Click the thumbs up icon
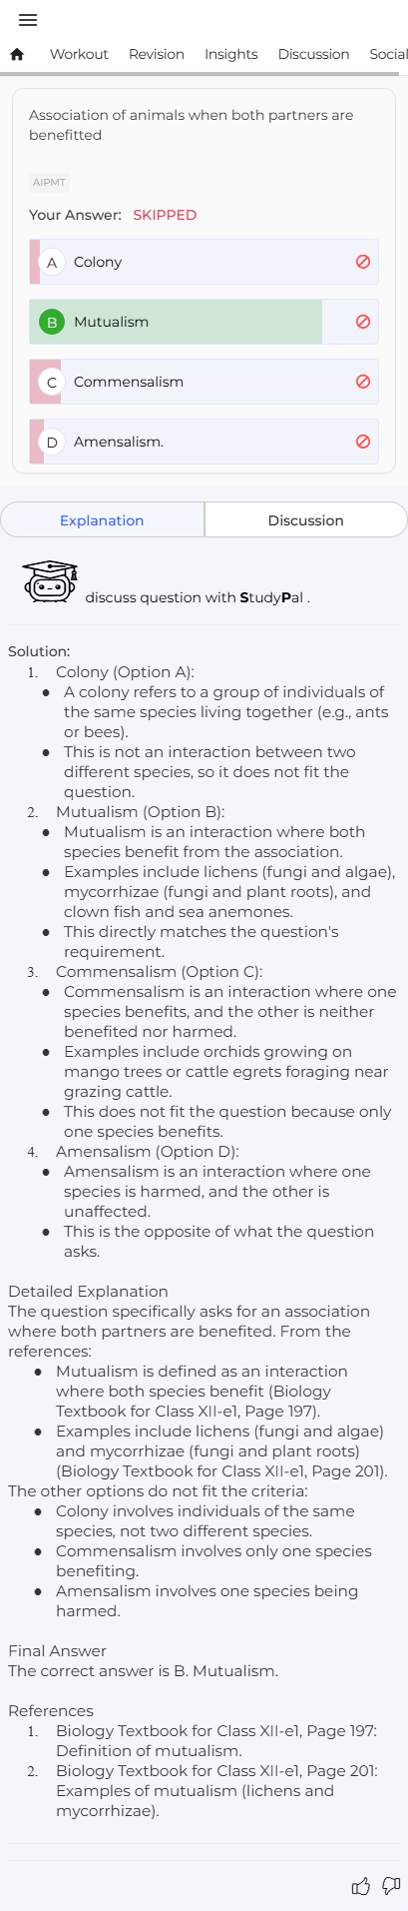 361,1885
